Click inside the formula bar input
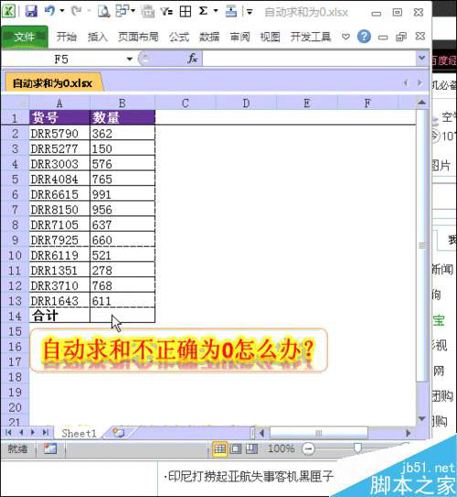The width and height of the screenshot is (457, 497). 309,59
